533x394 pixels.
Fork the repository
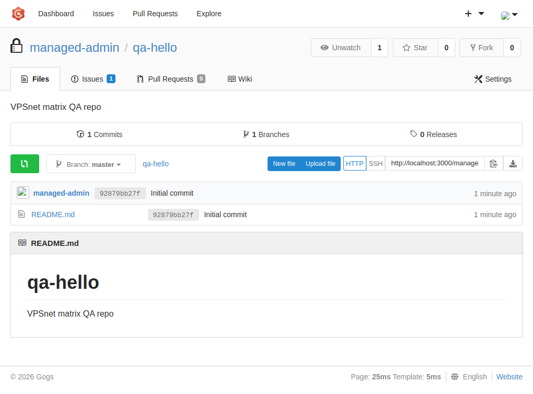pyautogui.click(x=481, y=48)
